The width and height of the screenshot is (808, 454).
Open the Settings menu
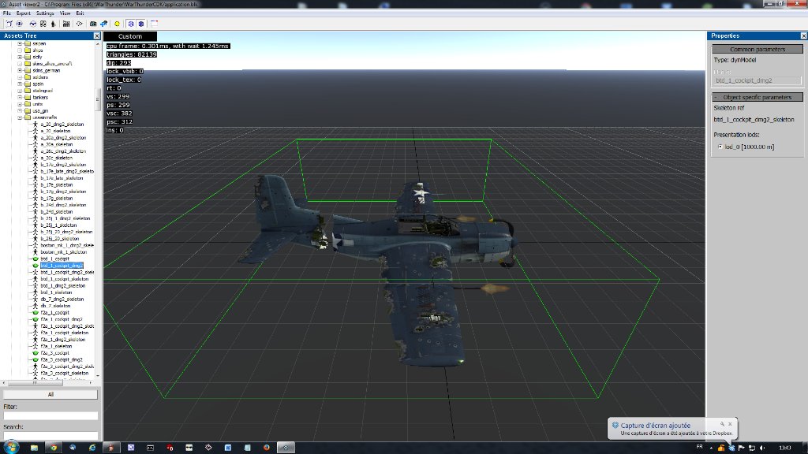click(45, 13)
